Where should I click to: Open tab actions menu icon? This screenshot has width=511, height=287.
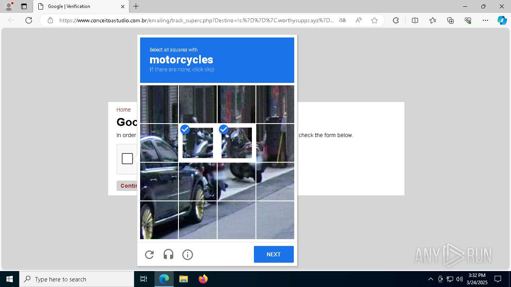pyautogui.click(x=24, y=6)
